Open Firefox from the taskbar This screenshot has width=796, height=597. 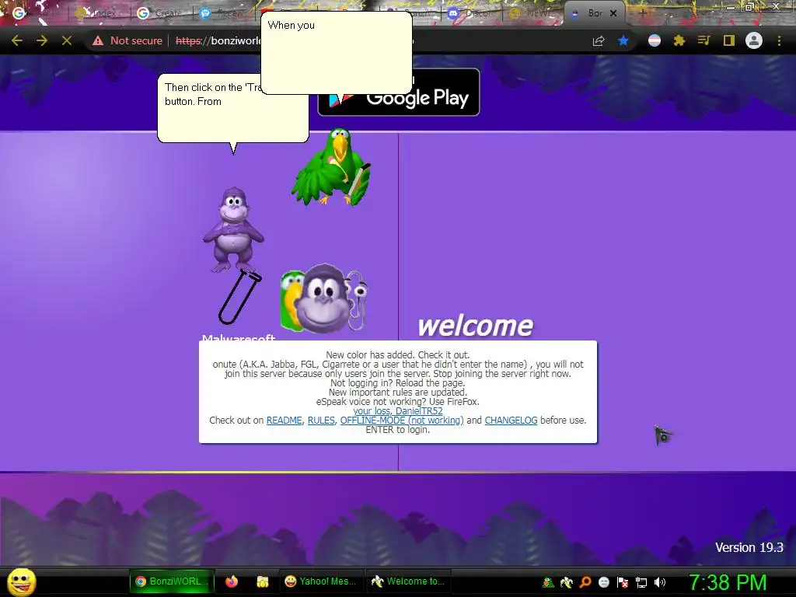pos(232,581)
